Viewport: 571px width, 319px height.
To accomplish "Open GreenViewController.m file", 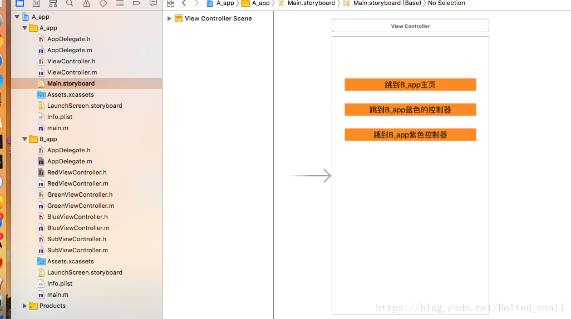I will pos(81,206).
